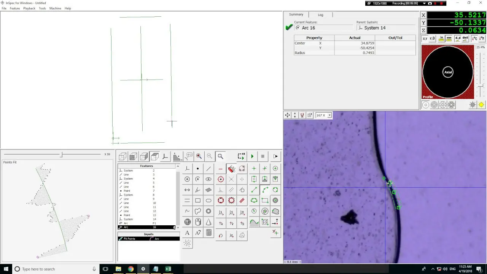Select System 14 in Features list

[147, 219]
